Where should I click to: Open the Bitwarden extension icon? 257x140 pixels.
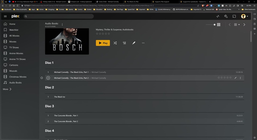211,6
